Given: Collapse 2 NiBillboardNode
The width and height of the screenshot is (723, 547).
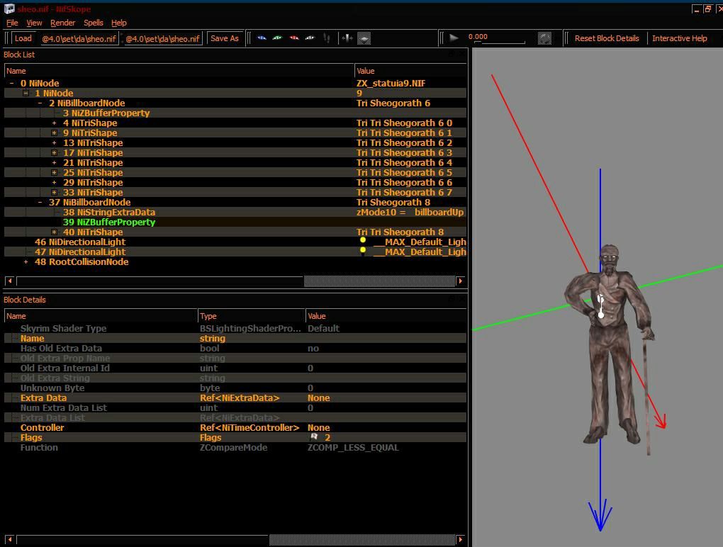Looking at the screenshot, I should [x=40, y=103].
